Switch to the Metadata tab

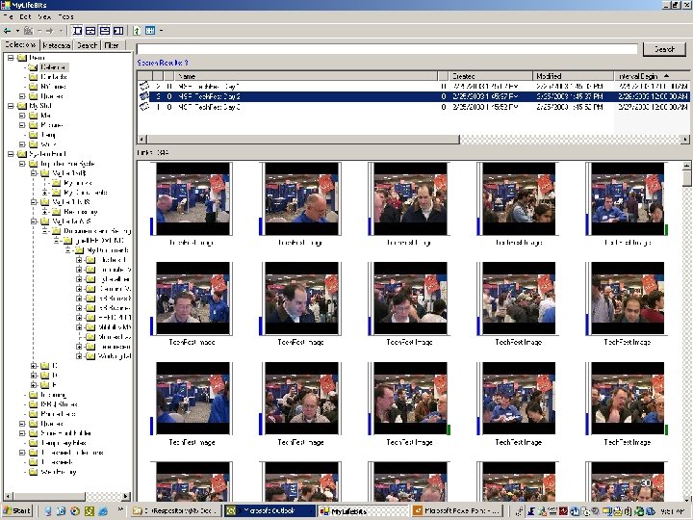[57, 45]
